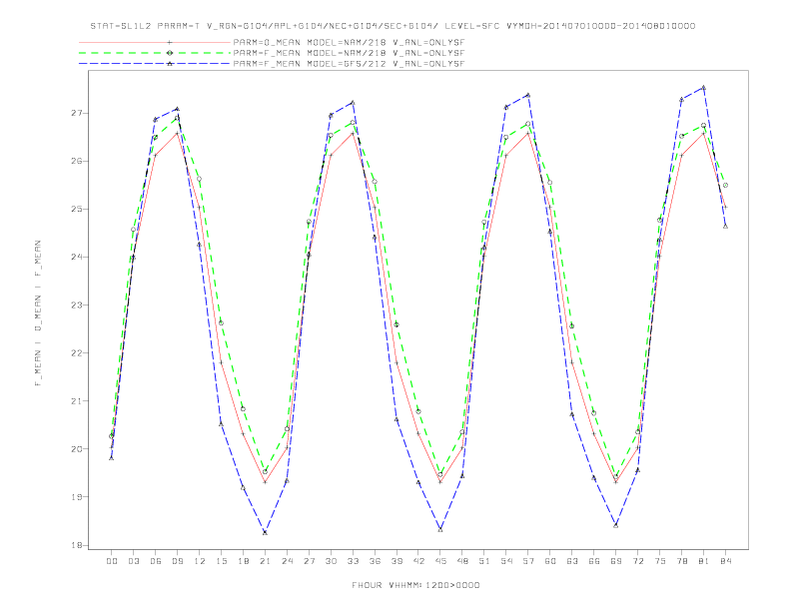Click x-axis forecast hour label 42
The image size is (791, 611).
(x=418, y=561)
